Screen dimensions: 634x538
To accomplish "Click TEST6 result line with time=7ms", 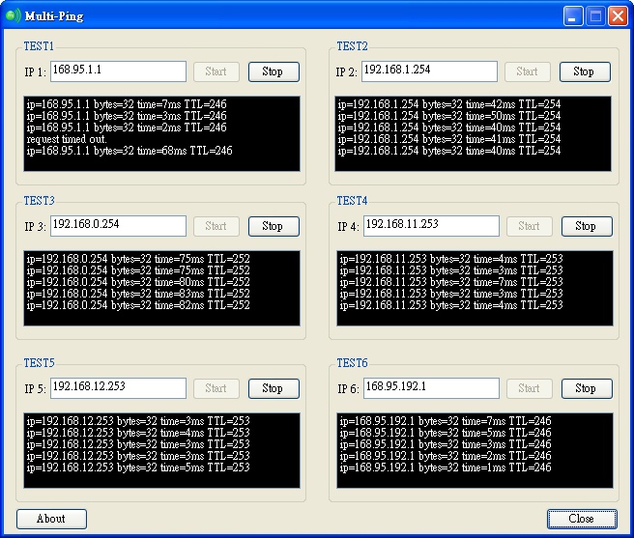I will pos(446,421).
